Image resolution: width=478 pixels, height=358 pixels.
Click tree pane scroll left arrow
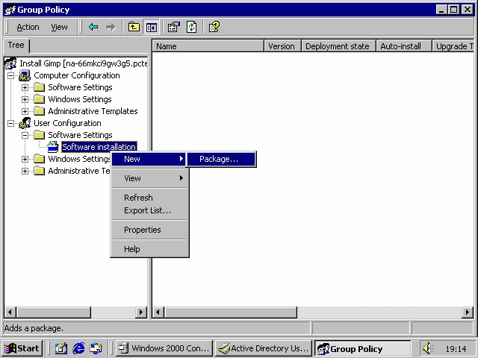pyautogui.click(x=10, y=312)
